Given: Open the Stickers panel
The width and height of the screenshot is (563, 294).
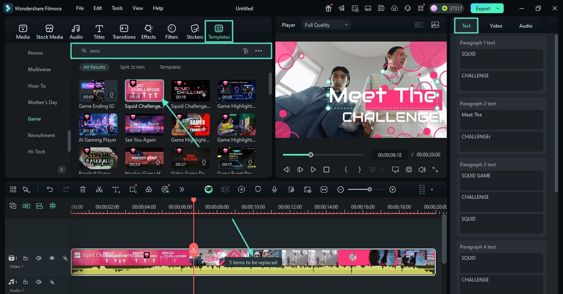Looking at the screenshot, I should [x=195, y=32].
